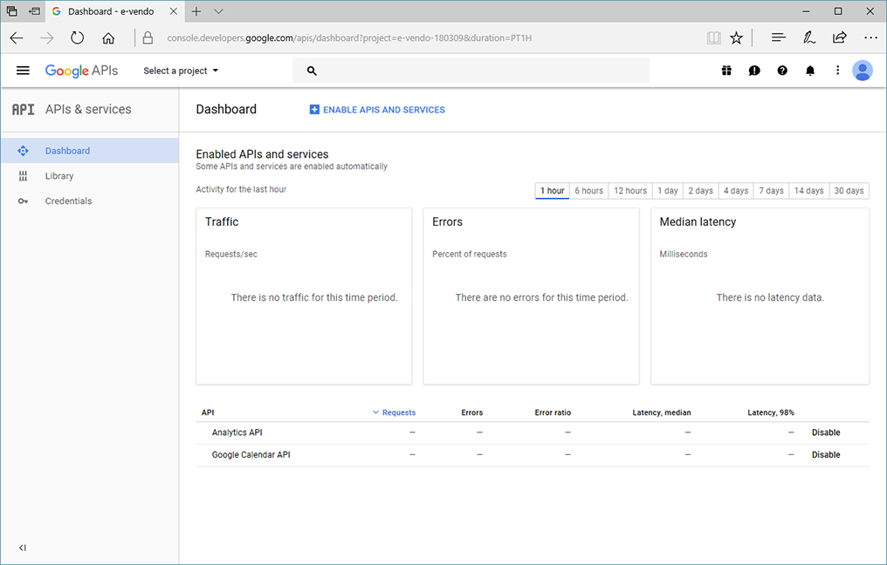The width and height of the screenshot is (887, 565).
Task: Open the Google Calendar API link
Action: tap(251, 455)
